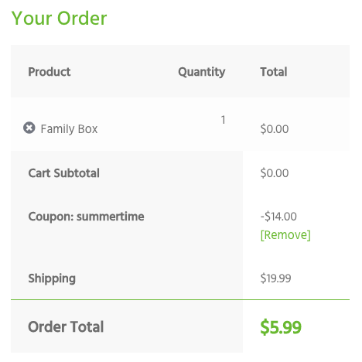Click the Cart Subtotal $0.00 amount
362x362 pixels.
click(x=275, y=173)
